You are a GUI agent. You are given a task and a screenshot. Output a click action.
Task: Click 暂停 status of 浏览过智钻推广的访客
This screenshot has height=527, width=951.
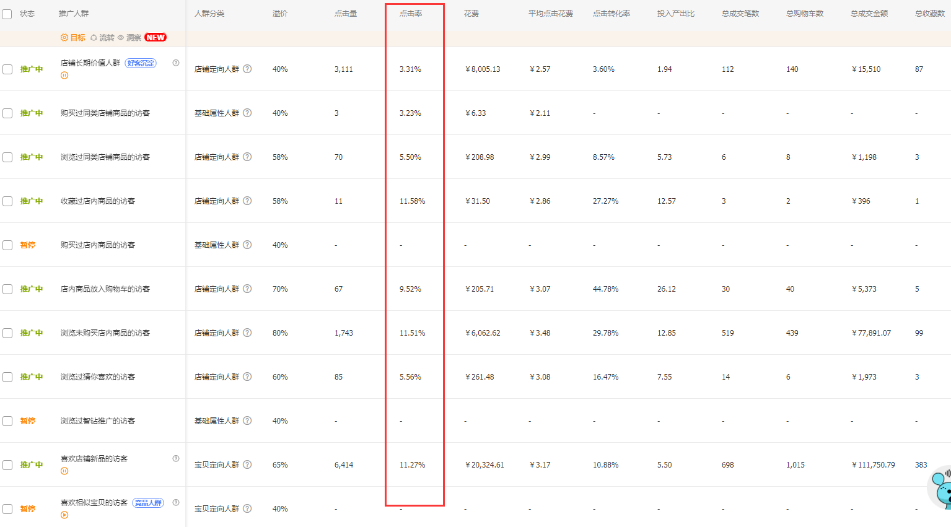28,421
